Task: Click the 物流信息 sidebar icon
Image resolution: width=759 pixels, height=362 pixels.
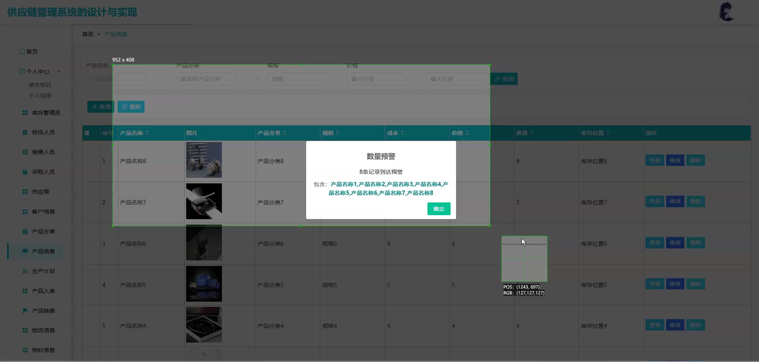Action: (25, 330)
